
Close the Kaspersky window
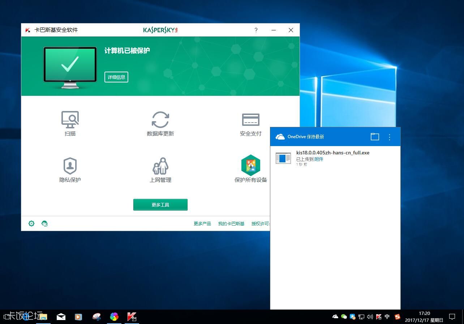pos(291,30)
